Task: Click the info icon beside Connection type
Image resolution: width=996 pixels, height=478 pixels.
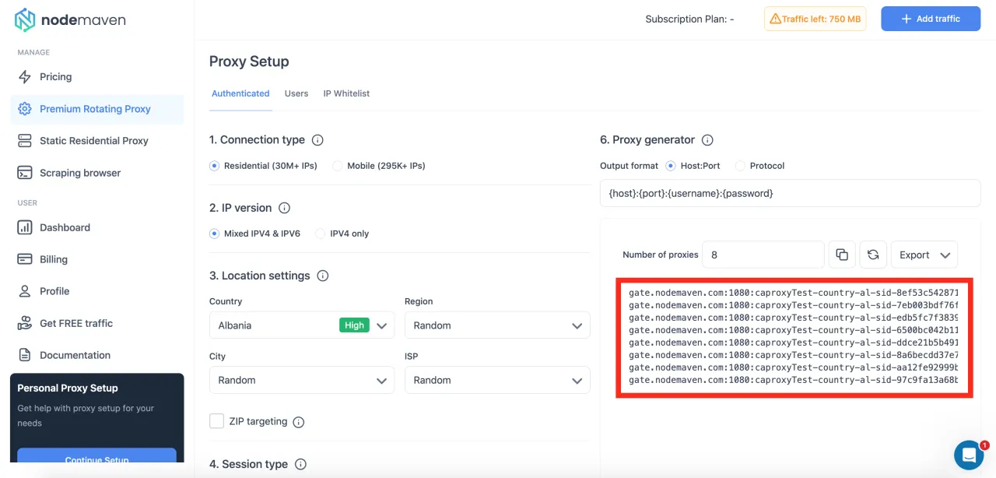Action: (x=317, y=140)
